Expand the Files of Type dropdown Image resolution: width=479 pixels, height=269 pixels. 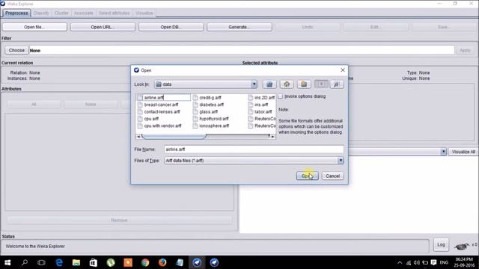341,161
